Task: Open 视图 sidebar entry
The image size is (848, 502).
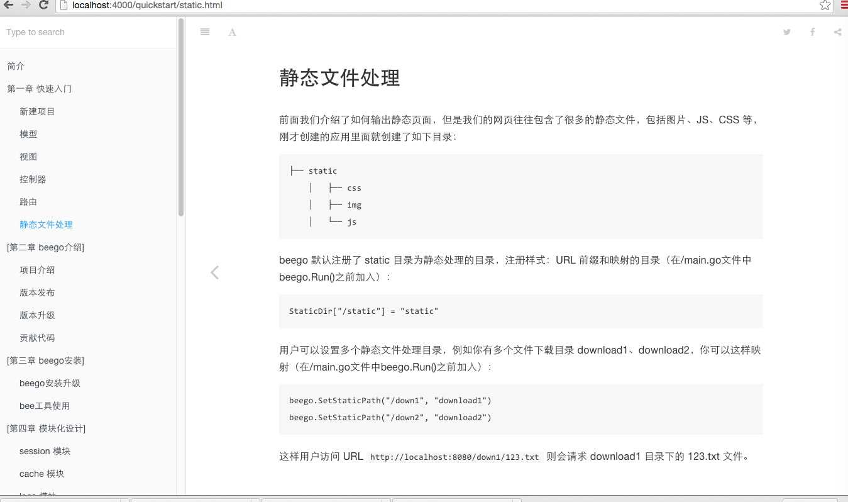Action: tap(28, 157)
